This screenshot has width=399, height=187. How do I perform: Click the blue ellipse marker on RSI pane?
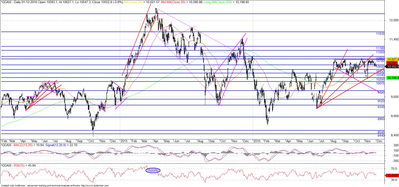click(152, 171)
